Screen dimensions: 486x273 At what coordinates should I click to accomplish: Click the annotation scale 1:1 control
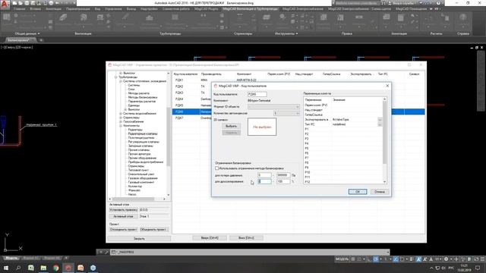438,259
